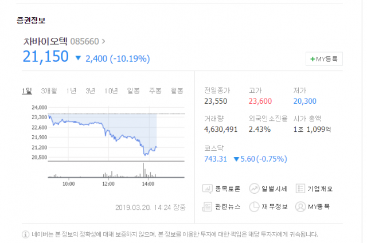Expand stock details via arrow after 085660

pyautogui.click(x=103, y=41)
